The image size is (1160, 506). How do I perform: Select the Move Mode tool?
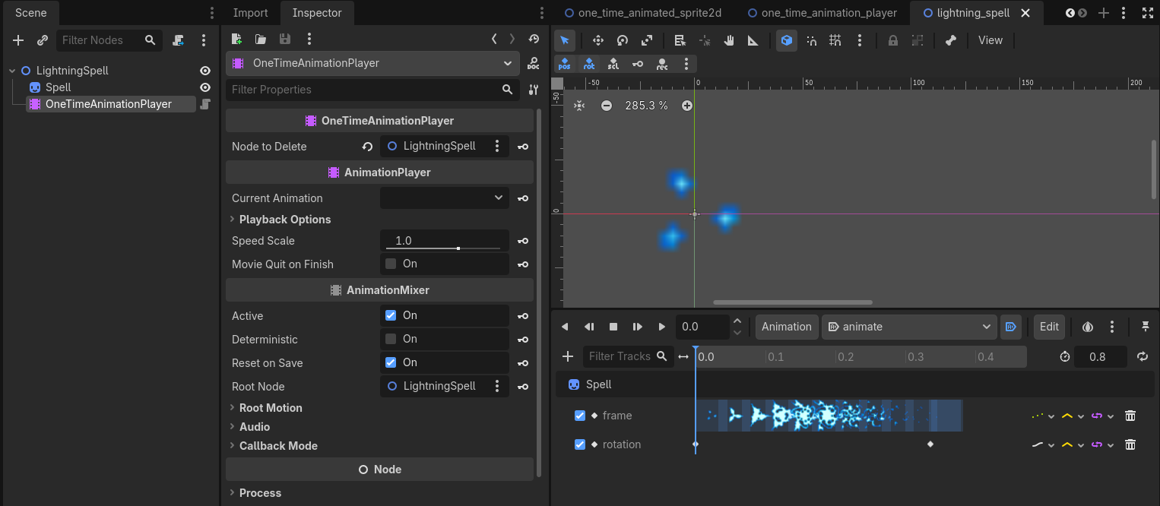point(598,40)
